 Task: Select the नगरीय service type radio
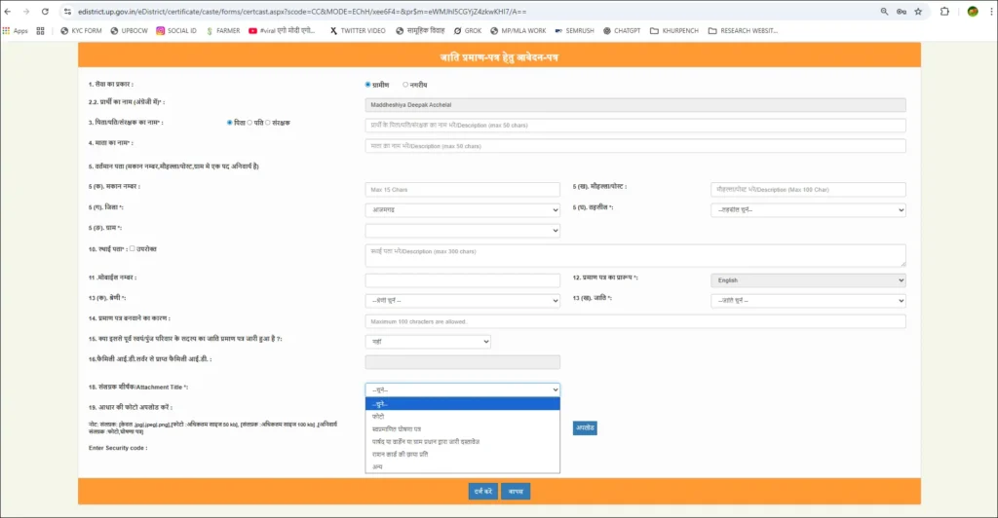[405, 85]
